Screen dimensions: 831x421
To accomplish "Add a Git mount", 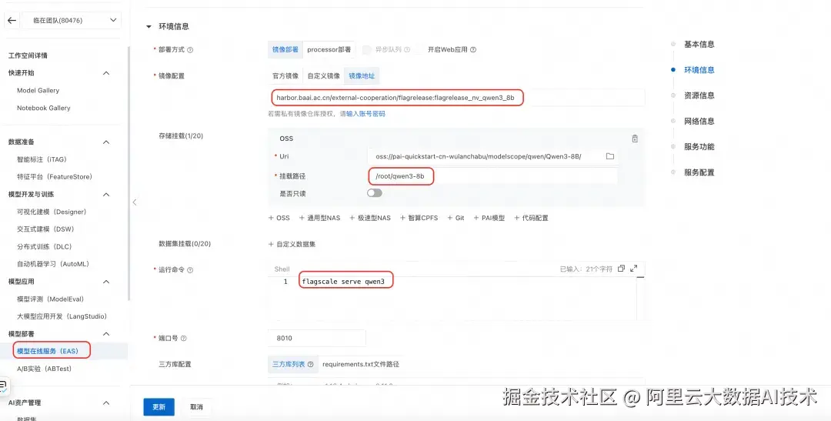I will click(456, 218).
